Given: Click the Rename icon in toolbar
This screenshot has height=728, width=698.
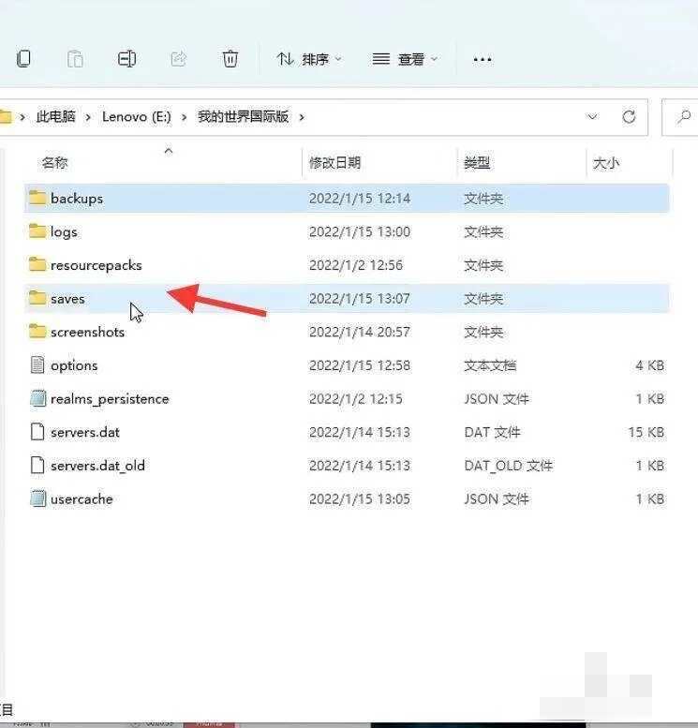Looking at the screenshot, I should pos(126,59).
